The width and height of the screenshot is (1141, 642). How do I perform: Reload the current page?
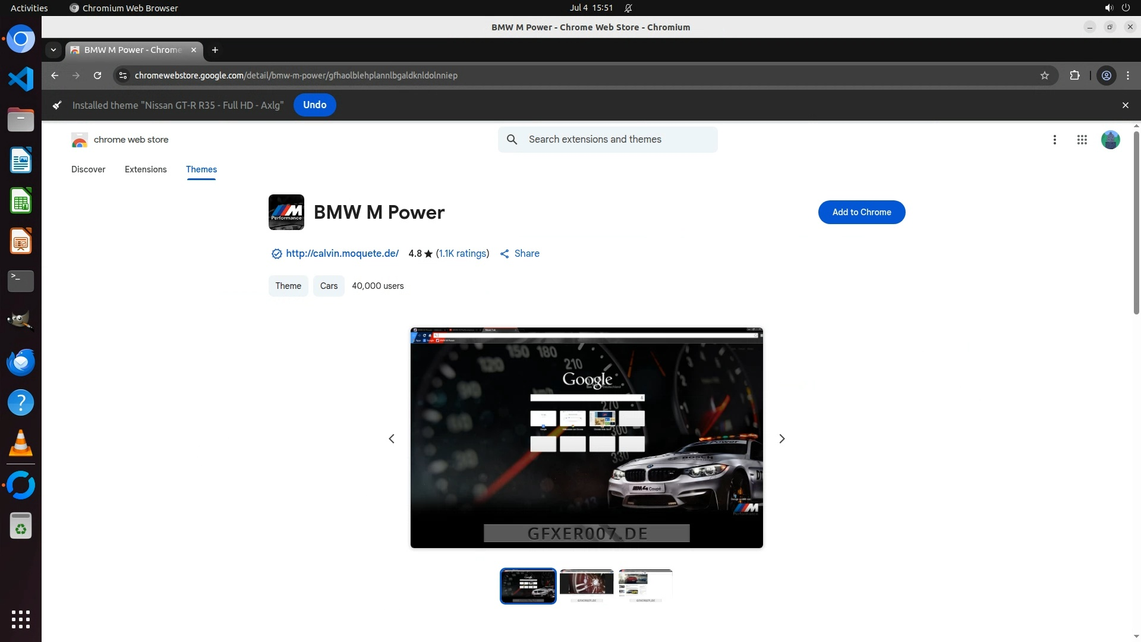pyautogui.click(x=97, y=75)
